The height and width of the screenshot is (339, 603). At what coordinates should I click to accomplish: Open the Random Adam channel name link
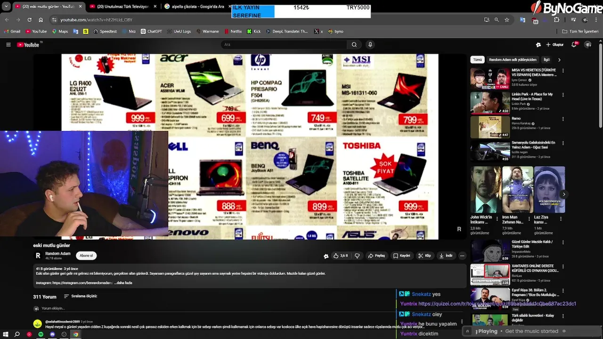(58, 254)
